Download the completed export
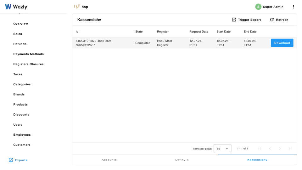302x170 pixels. coord(282,43)
